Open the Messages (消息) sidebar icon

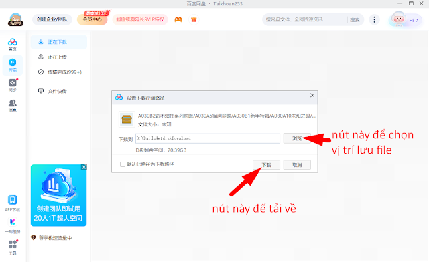point(12,106)
